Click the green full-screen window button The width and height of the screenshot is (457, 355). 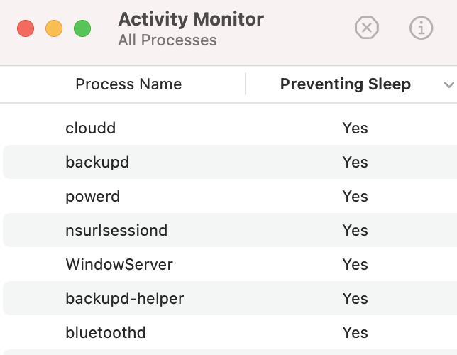click(x=82, y=29)
